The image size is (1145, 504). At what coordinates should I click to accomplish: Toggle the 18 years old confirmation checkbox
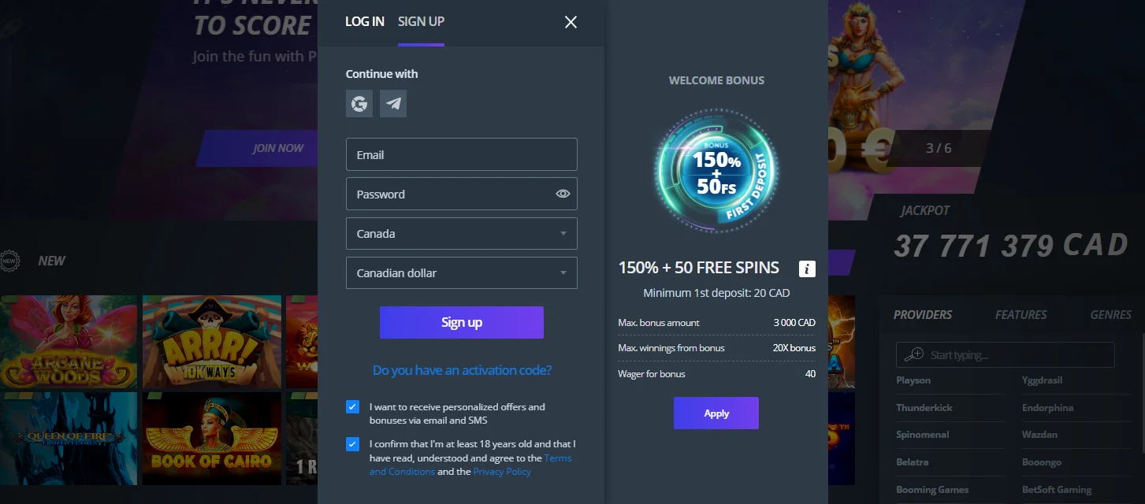352,444
